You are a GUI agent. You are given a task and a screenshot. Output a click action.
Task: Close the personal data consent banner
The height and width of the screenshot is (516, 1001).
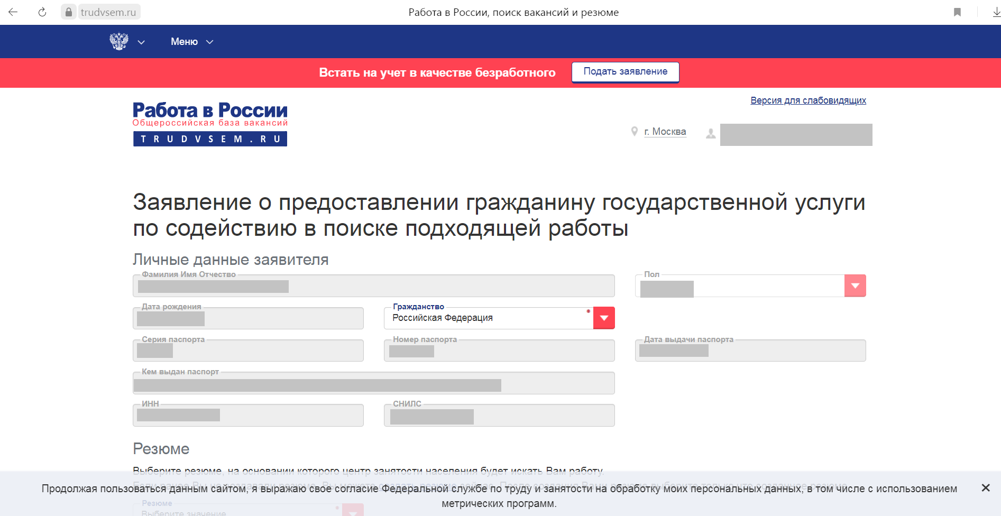[x=986, y=488]
